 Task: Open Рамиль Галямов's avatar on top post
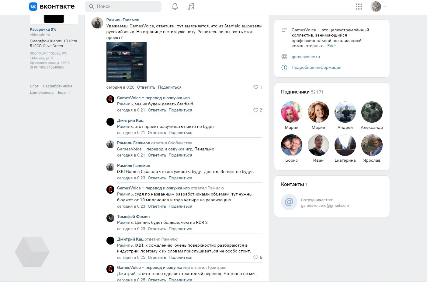click(x=97, y=23)
